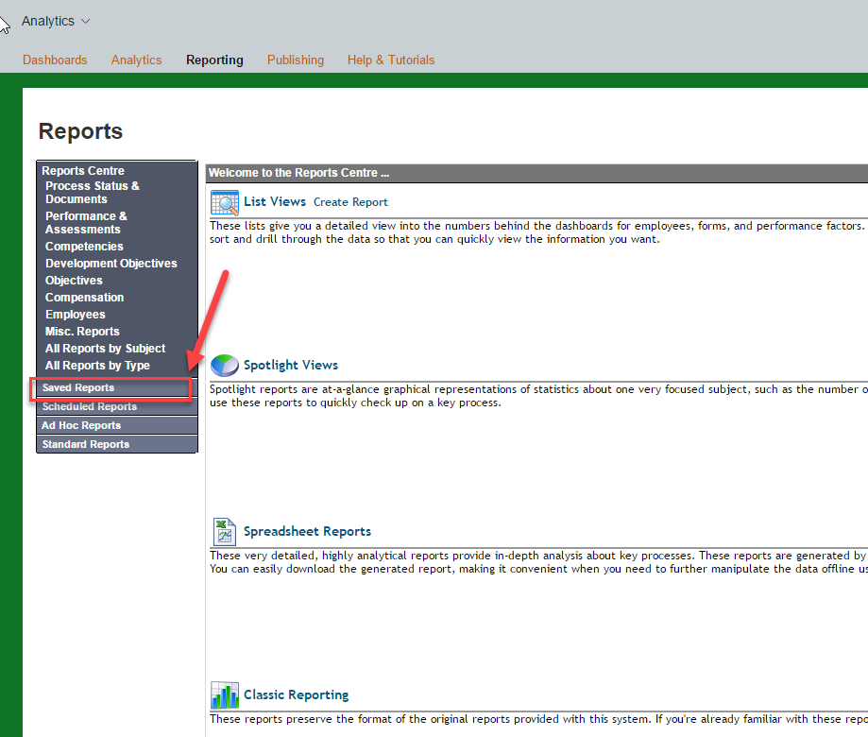Click the Spotlight Views pie chart icon
The height and width of the screenshot is (737, 868).
[224, 366]
